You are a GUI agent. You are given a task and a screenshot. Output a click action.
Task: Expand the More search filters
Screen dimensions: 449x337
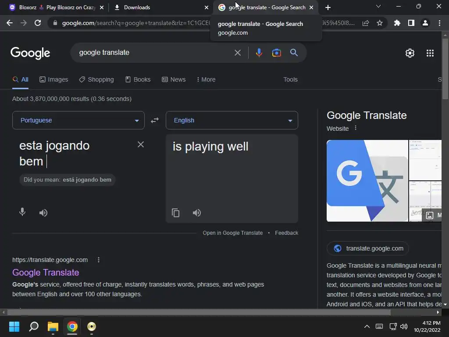coord(206,79)
